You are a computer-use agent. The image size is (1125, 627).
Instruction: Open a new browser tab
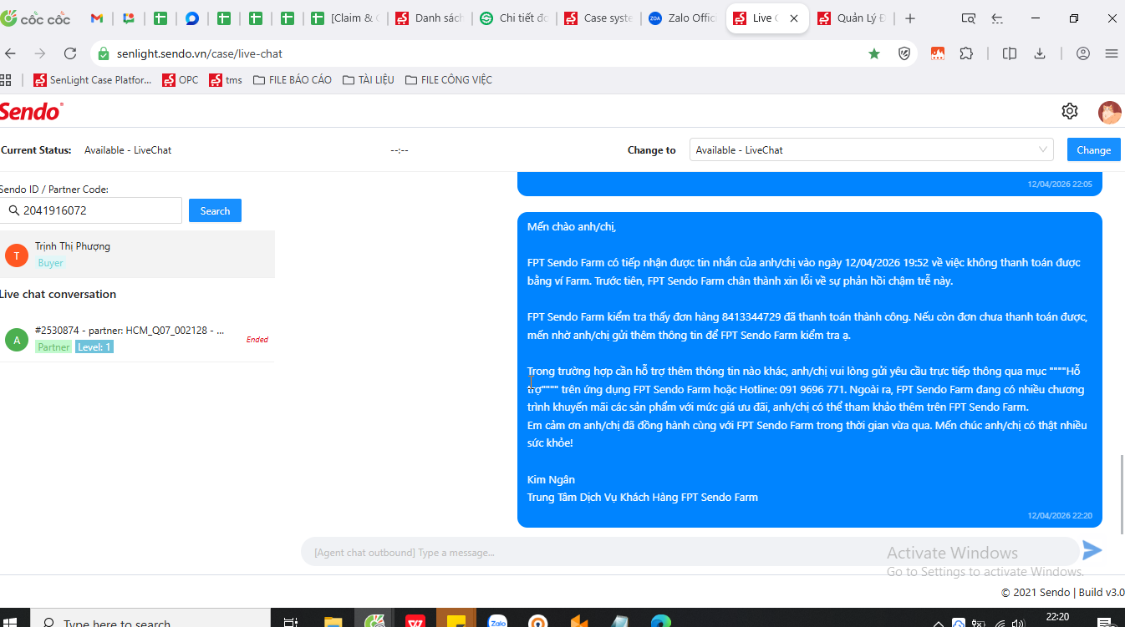[x=910, y=18]
